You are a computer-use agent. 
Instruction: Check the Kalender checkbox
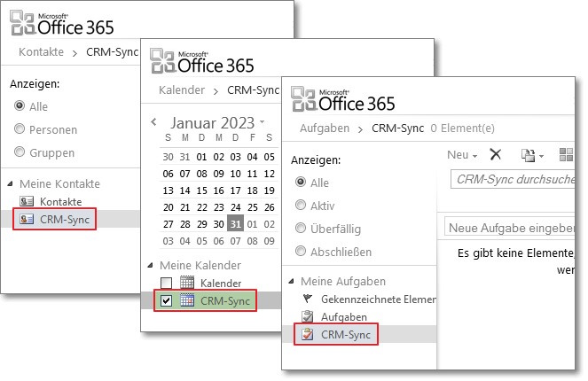point(166,283)
